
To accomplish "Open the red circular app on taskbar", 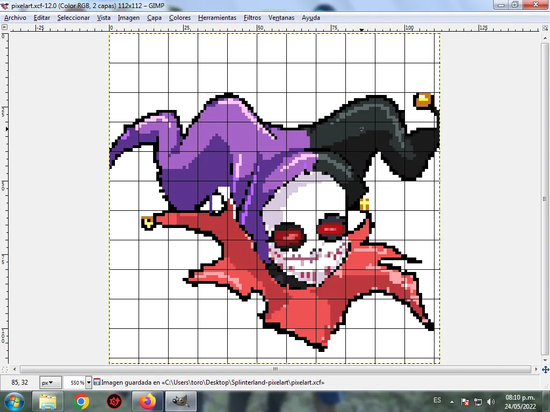I will tap(114, 401).
